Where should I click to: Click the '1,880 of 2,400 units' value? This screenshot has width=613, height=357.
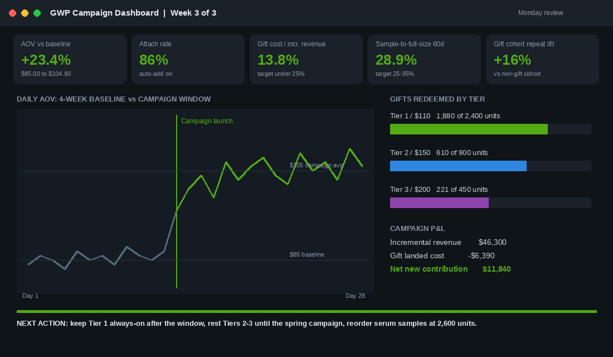468,116
